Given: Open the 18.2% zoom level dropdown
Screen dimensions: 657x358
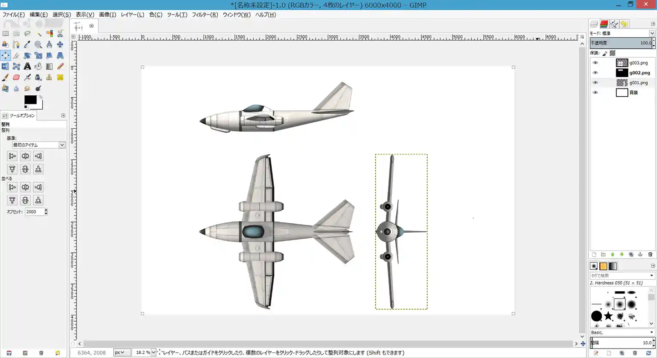Looking at the screenshot, I should tap(154, 352).
